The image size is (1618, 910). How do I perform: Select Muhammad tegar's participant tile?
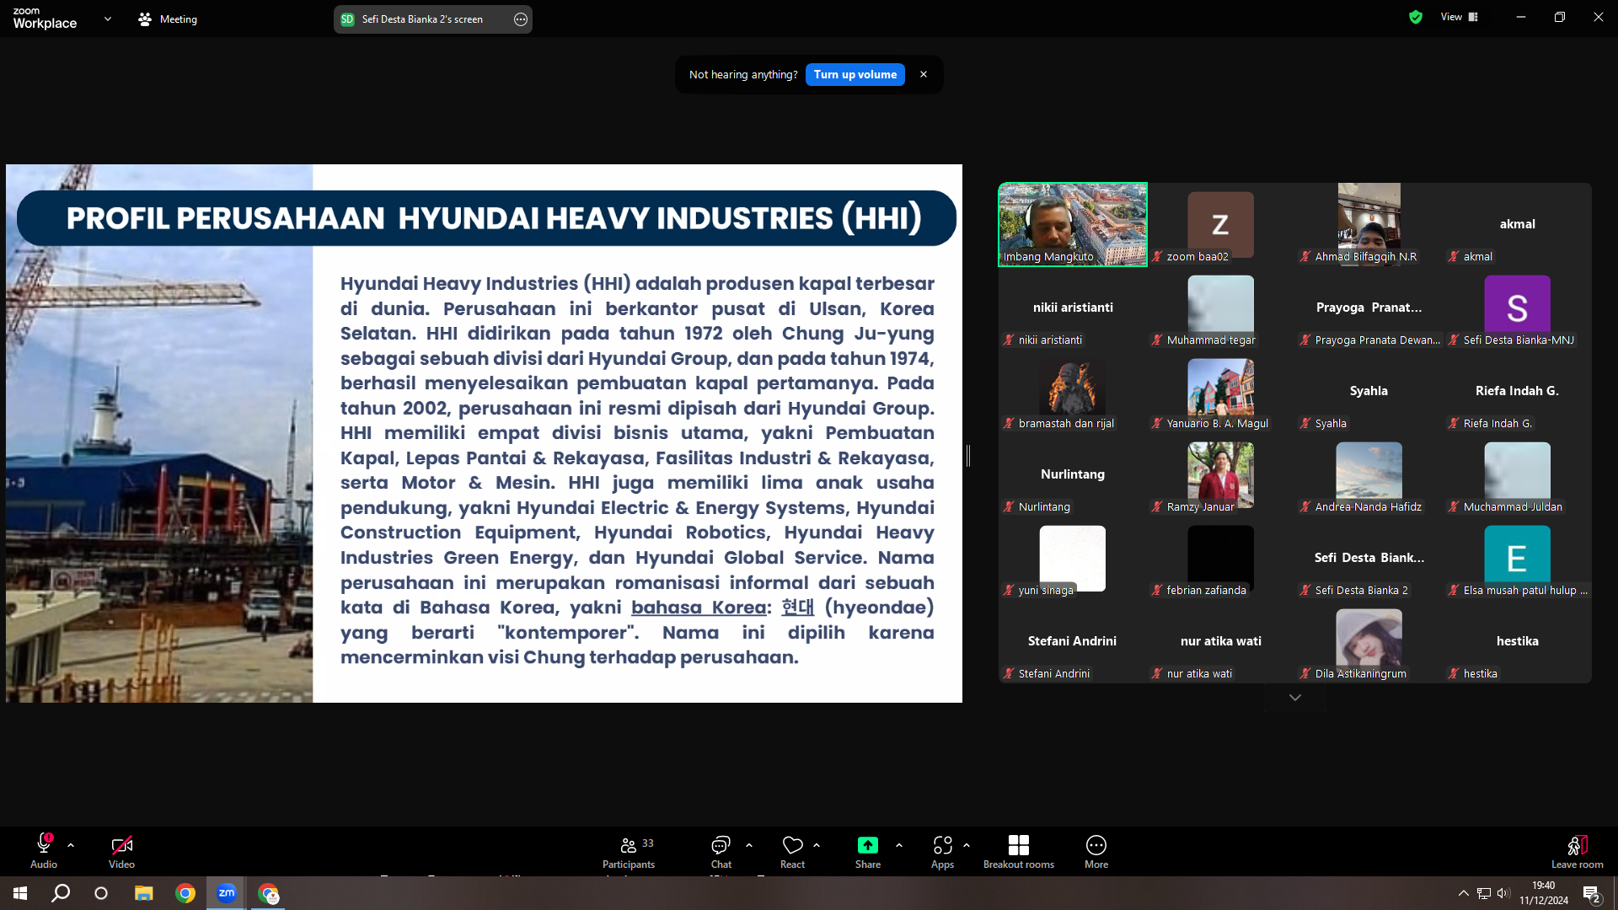(1221, 308)
